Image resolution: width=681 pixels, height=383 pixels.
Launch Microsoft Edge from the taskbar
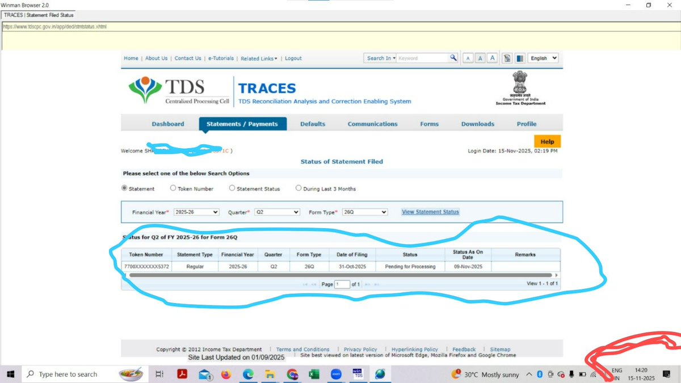point(248,374)
